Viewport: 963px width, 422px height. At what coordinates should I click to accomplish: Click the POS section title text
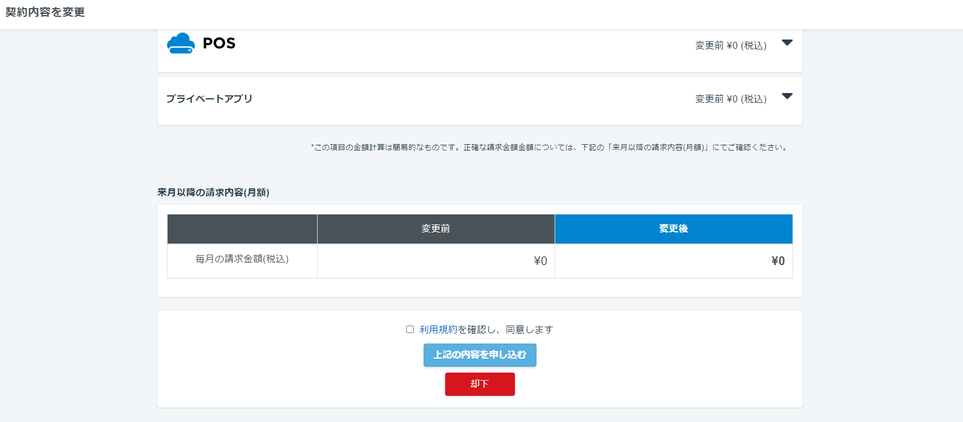tap(219, 44)
